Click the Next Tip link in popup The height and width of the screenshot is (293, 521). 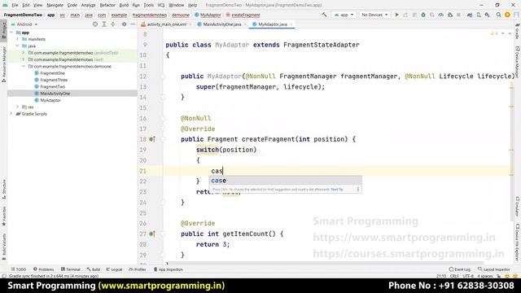(x=337, y=190)
